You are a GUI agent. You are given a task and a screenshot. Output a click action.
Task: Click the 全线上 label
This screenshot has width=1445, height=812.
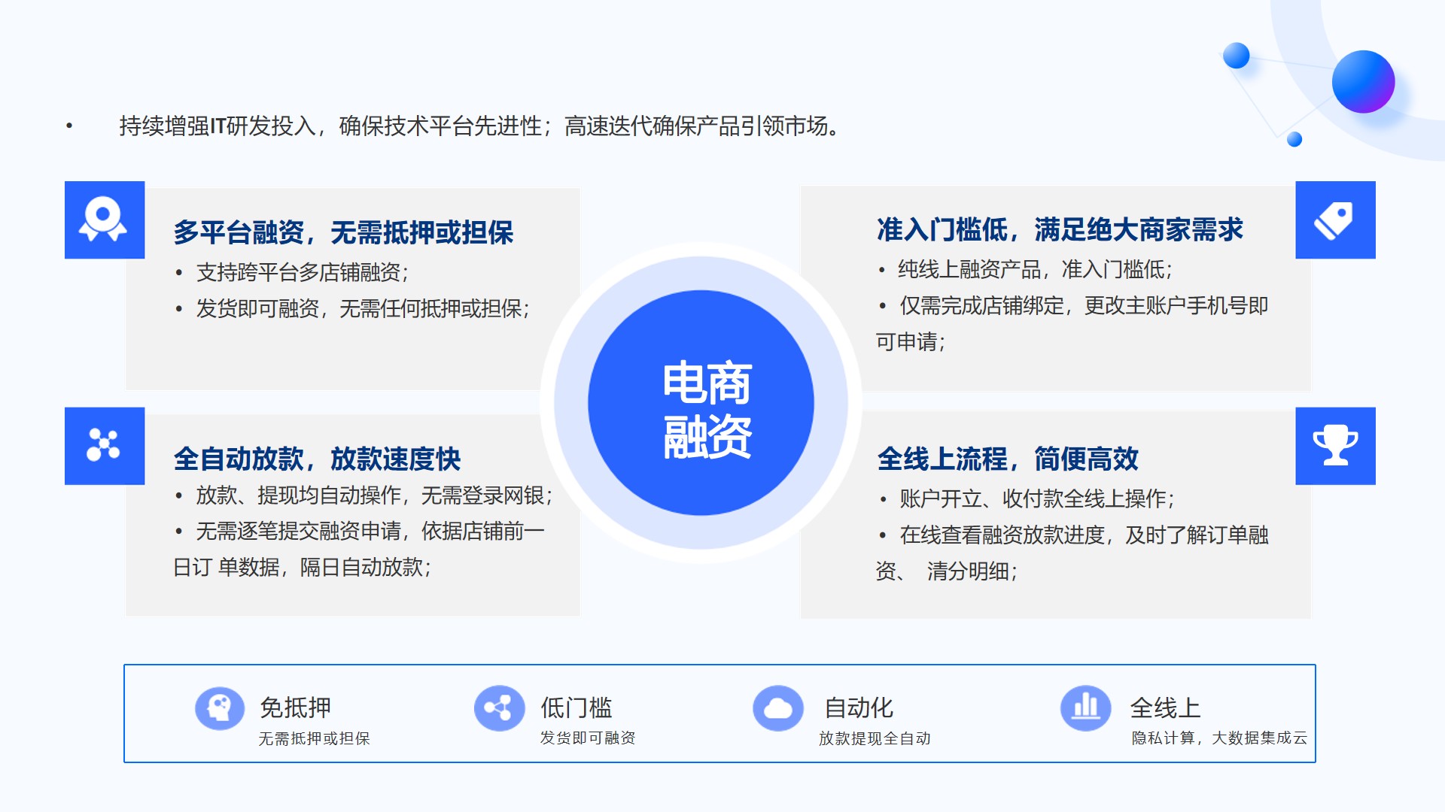1165,707
